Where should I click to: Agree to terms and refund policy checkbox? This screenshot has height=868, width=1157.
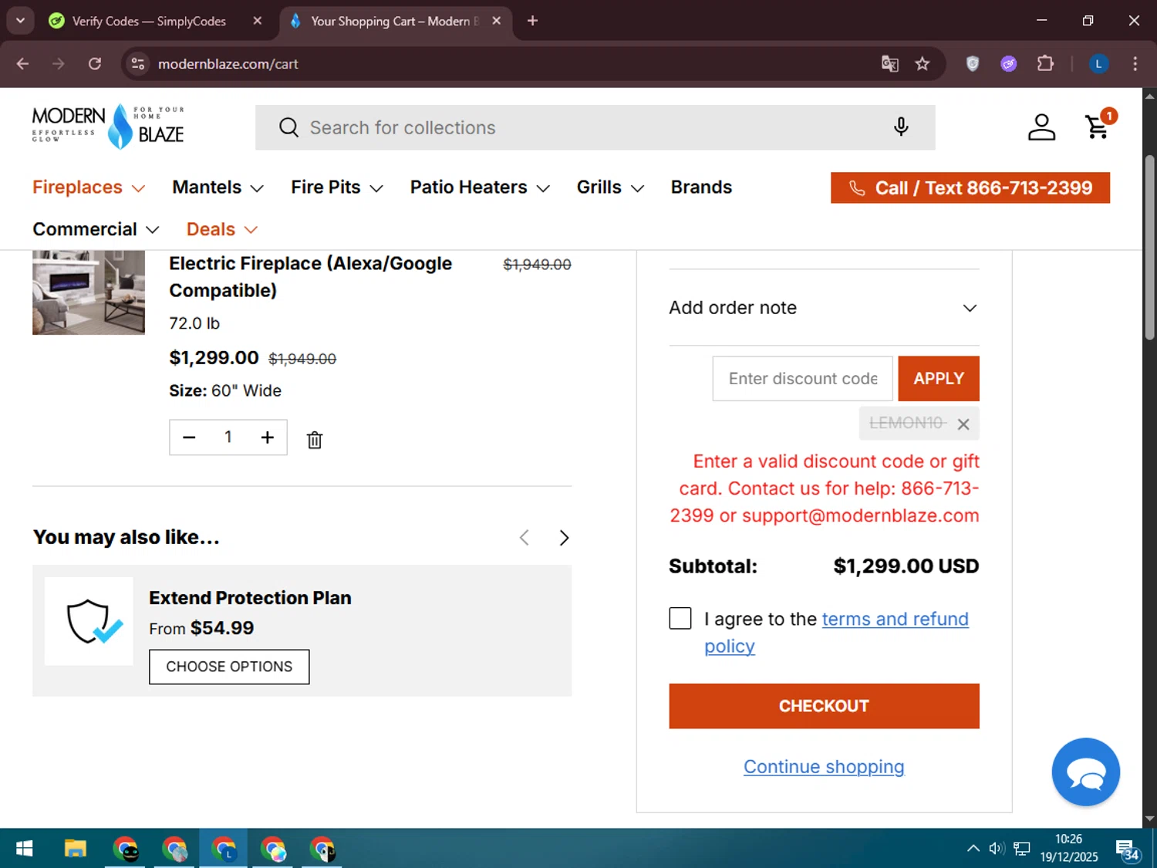[x=680, y=619]
